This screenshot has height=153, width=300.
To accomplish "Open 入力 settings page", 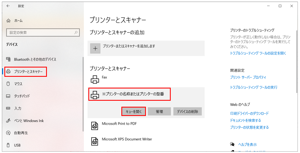I will (x=18, y=108).
